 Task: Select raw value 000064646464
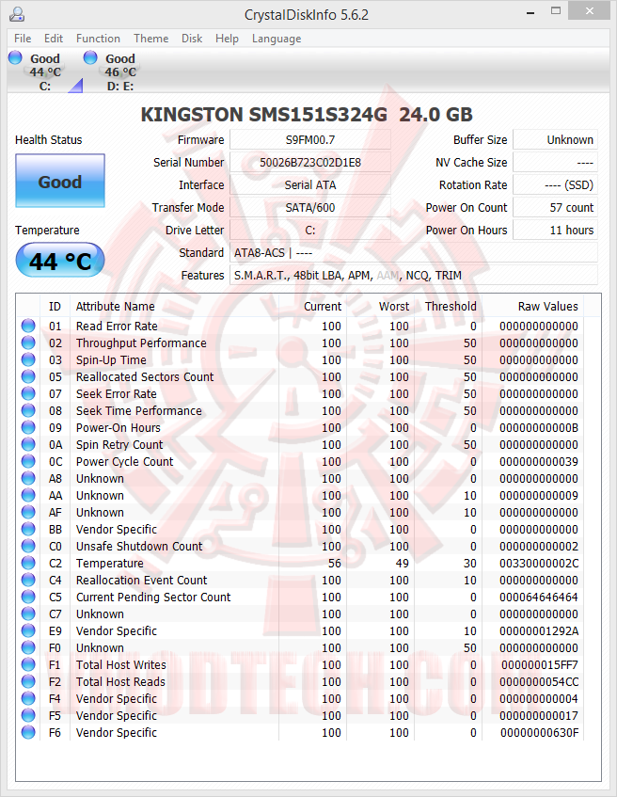tap(539, 598)
